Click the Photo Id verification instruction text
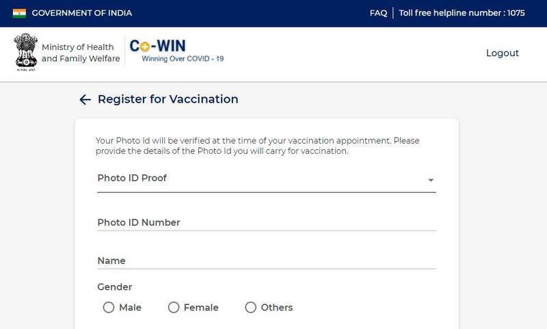The width and height of the screenshot is (547, 329). pyautogui.click(x=258, y=146)
